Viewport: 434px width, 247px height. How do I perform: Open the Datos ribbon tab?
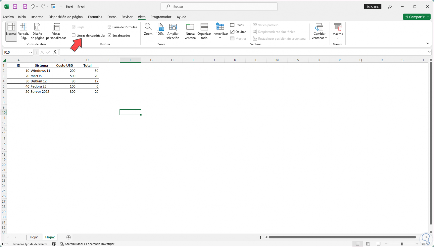coord(112,17)
